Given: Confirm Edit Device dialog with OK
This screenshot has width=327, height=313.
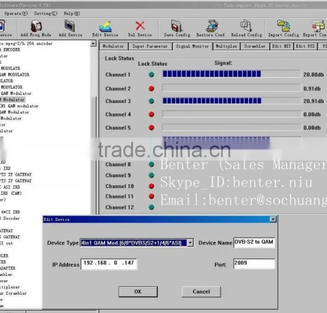Looking at the screenshot, I should click(138, 292).
